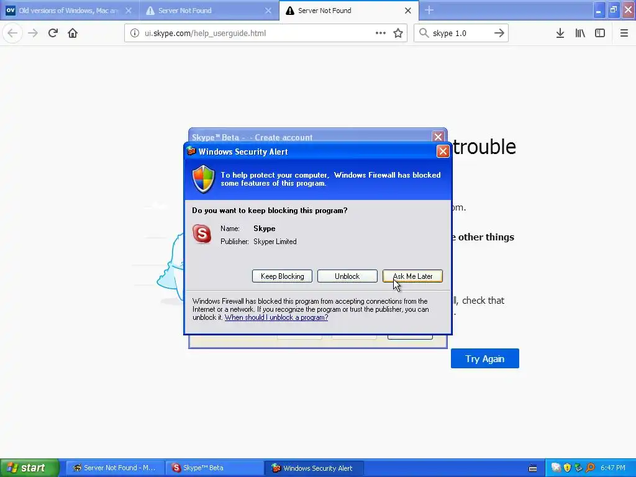The image size is (636, 477).
Task: Choose Ask Me Later button
Action: tap(412, 276)
